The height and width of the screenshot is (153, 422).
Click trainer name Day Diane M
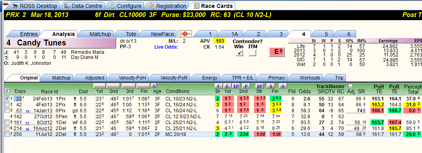click(x=84, y=57)
